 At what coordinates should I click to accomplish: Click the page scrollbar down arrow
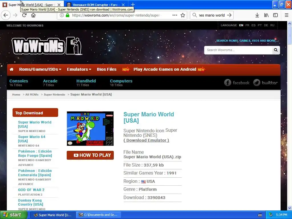tap(289, 208)
